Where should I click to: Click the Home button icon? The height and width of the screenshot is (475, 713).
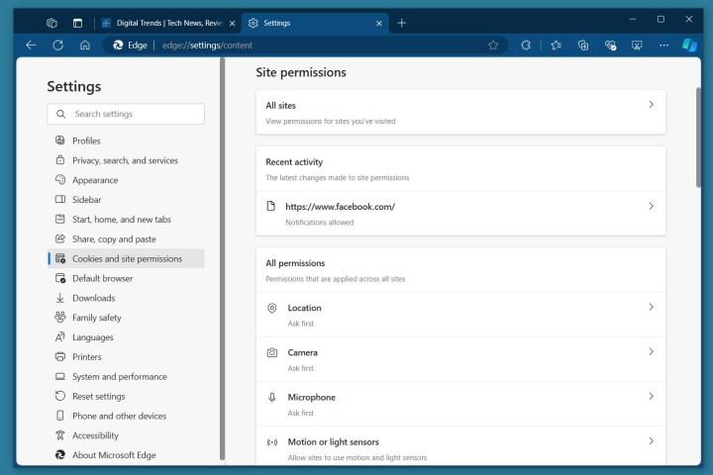pos(85,45)
